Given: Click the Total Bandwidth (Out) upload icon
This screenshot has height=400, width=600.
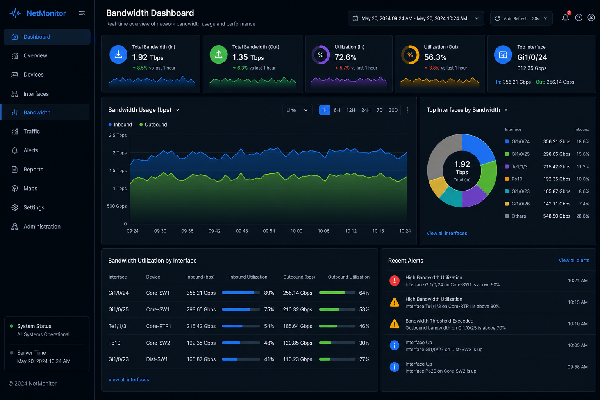Looking at the screenshot, I should point(219,54).
